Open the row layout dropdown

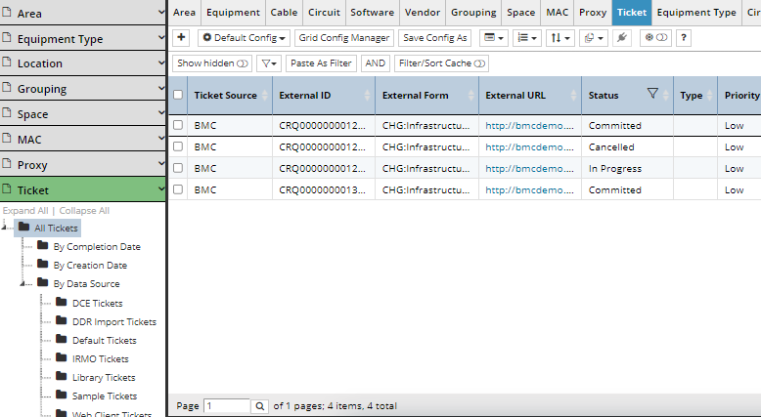pos(494,38)
